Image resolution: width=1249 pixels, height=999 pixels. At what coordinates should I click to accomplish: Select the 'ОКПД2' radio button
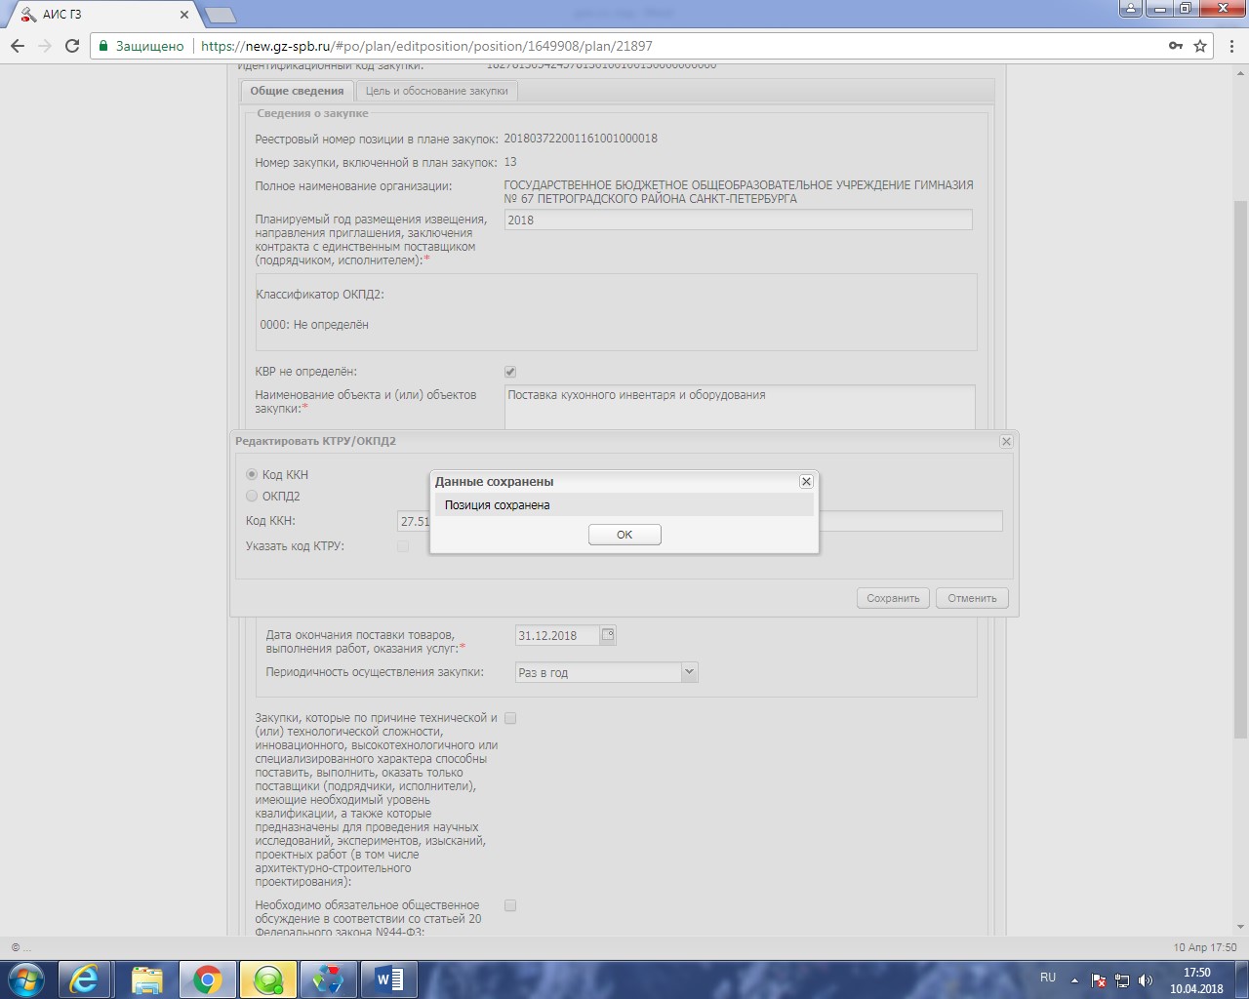[x=252, y=496]
